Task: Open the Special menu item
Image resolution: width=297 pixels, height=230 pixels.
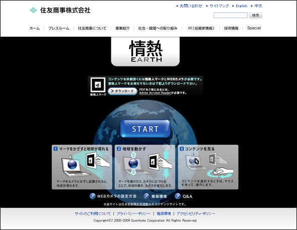Action: 254,28
